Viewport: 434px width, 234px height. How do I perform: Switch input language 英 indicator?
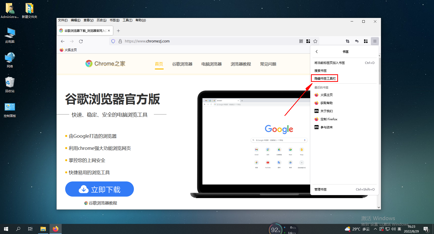pos(399,229)
